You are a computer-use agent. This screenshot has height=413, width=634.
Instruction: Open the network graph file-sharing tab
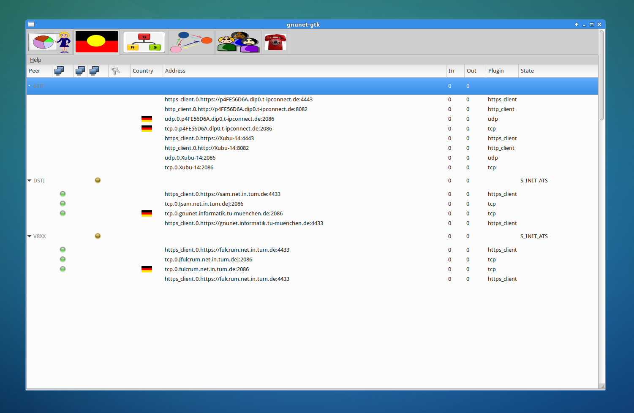point(191,42)
